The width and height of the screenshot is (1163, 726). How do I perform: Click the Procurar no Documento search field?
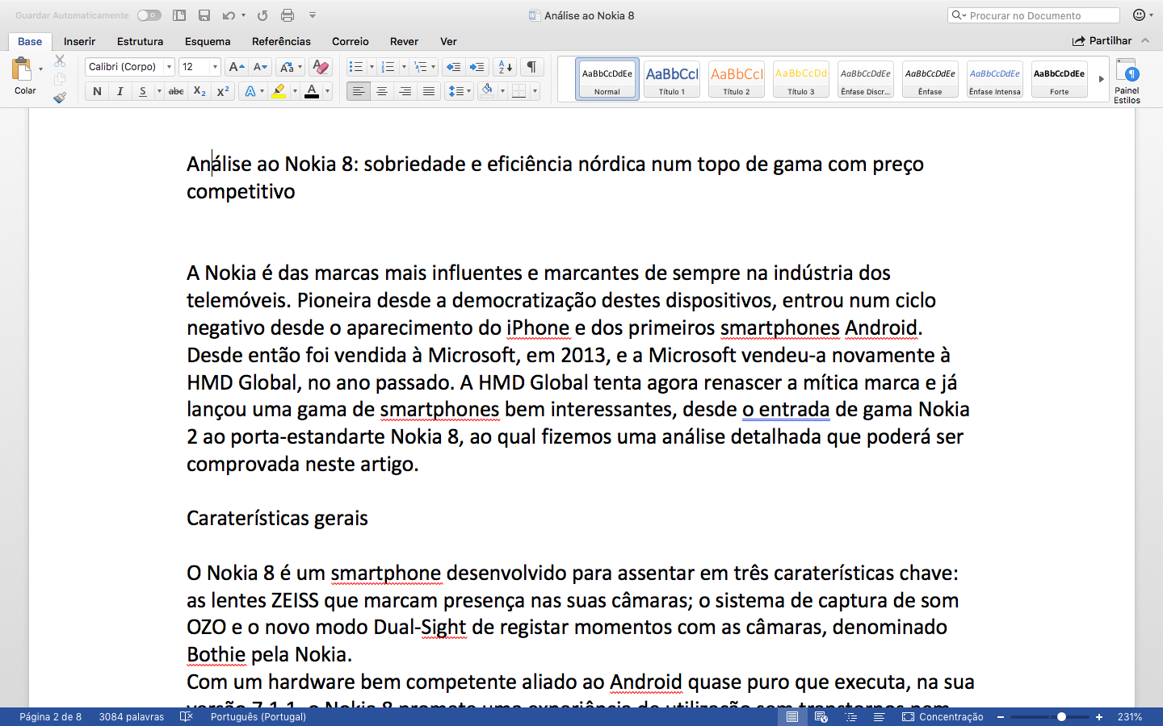coord(1033,15)
